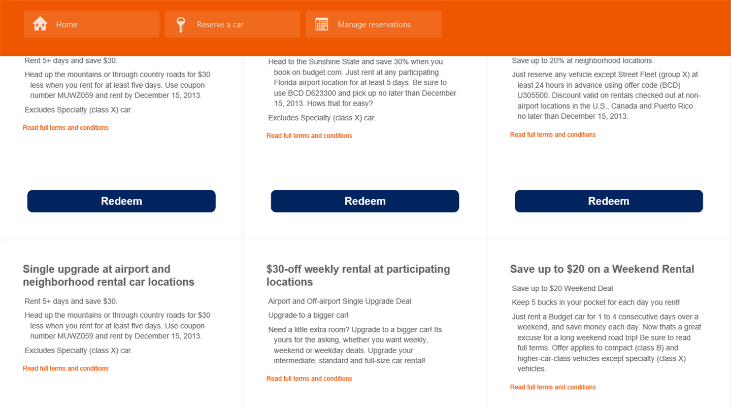Read full terms for neighborhood locations offer
Viewport: 731px width, 411px height.
tap(553, 134)
